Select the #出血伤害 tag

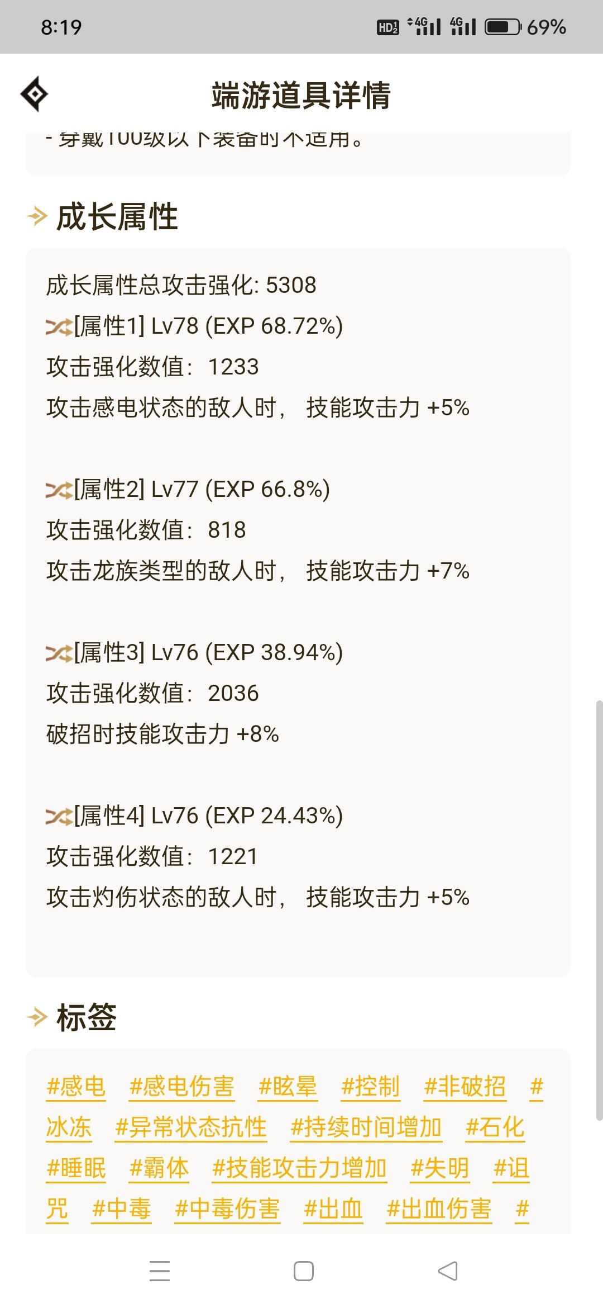439,1209
